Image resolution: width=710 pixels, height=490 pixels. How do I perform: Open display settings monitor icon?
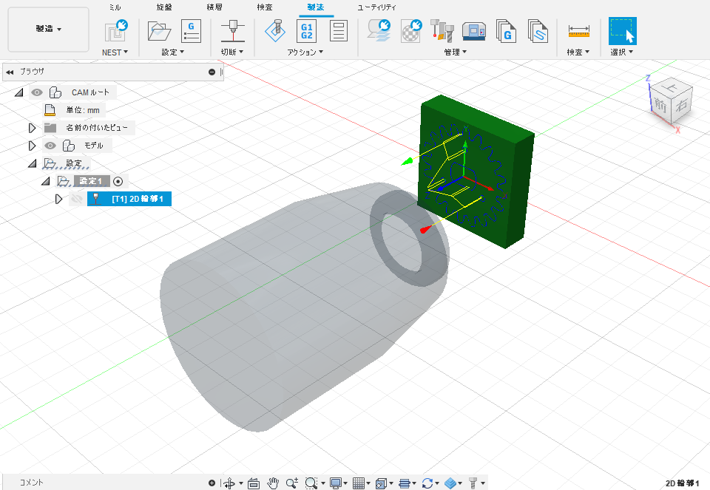(x=336, y=483)
